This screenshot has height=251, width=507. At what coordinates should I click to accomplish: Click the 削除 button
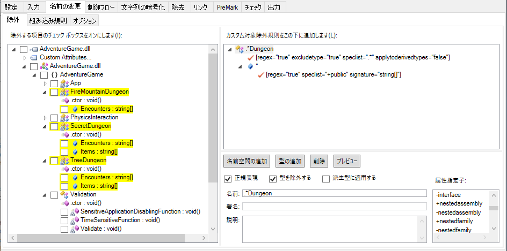(319, 161)
